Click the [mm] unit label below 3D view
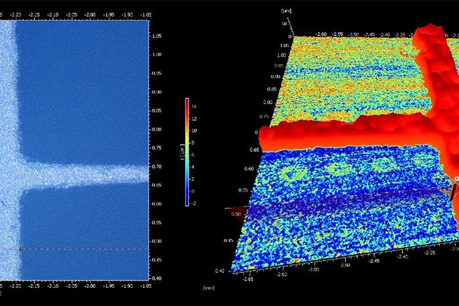The height and width of the screenshot is (306, 459). coord(209,288)
